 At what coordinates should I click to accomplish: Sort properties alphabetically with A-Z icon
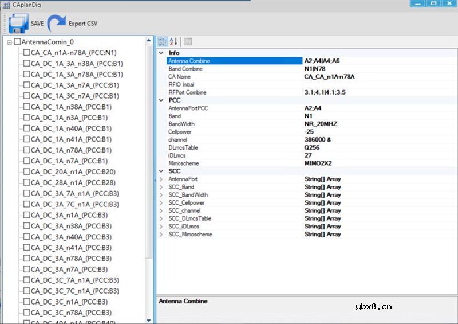click(173, 42)
